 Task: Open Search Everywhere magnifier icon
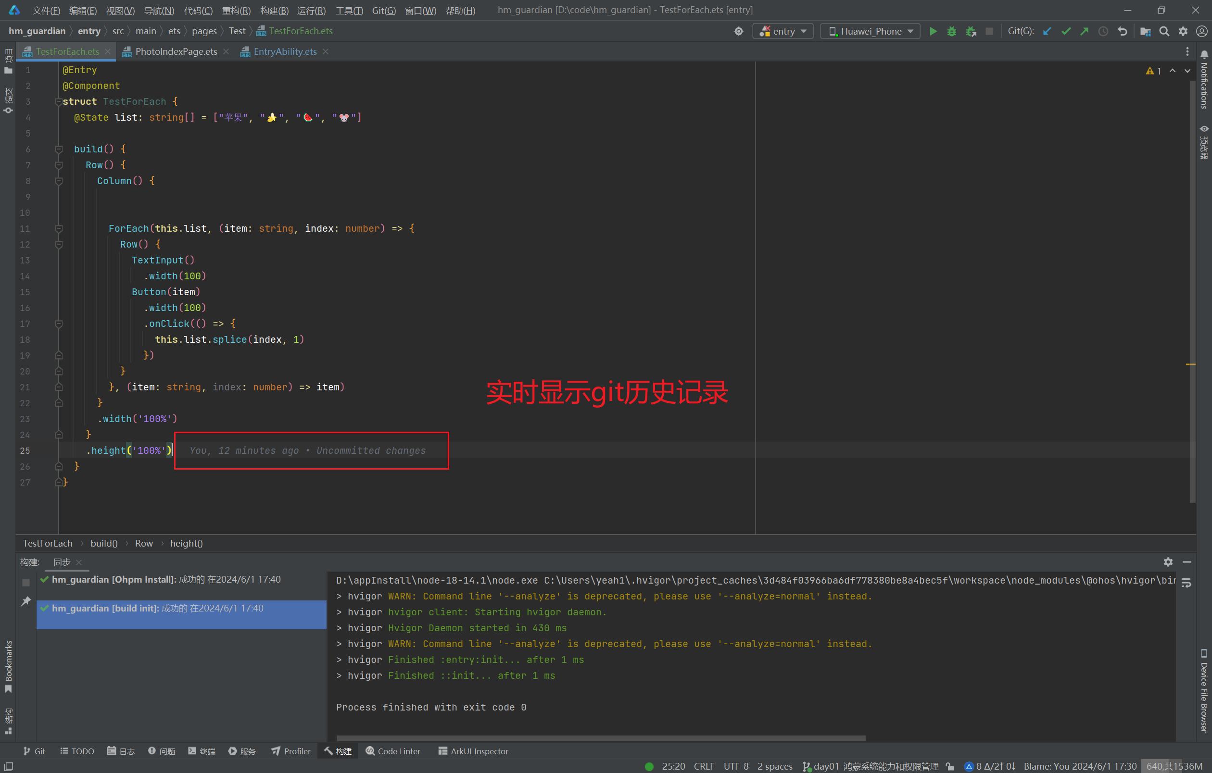pyautogui.click(x=1164, y=31)
